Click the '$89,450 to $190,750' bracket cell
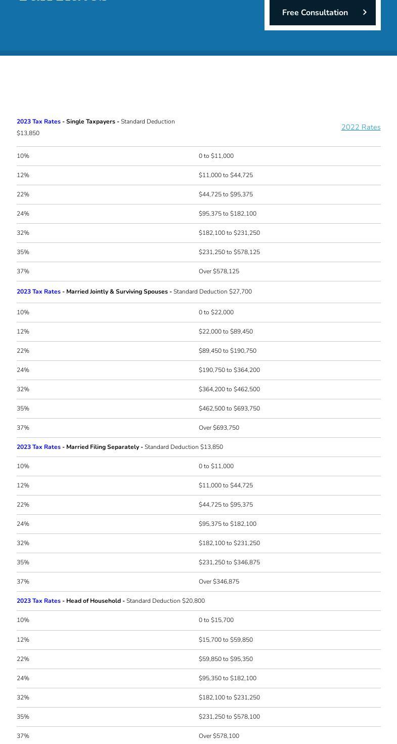Image resolution: width=397 pixels, height=744 pixels. 228,351
